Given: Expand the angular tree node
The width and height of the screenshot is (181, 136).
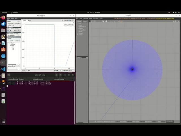Looking at the screenshot, I should 10,44.
